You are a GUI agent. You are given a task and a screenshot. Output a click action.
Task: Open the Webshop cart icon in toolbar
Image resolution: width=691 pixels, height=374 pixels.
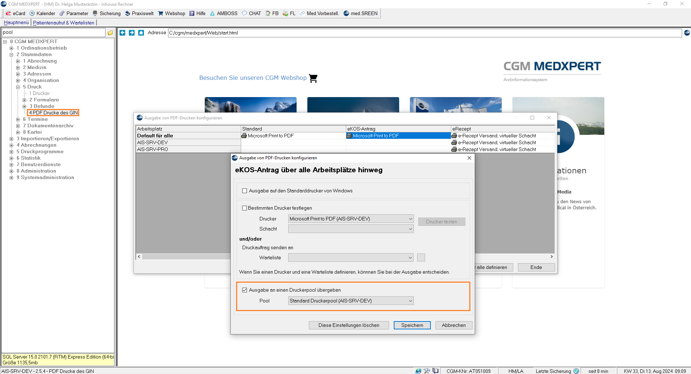[x=171, y=13]
